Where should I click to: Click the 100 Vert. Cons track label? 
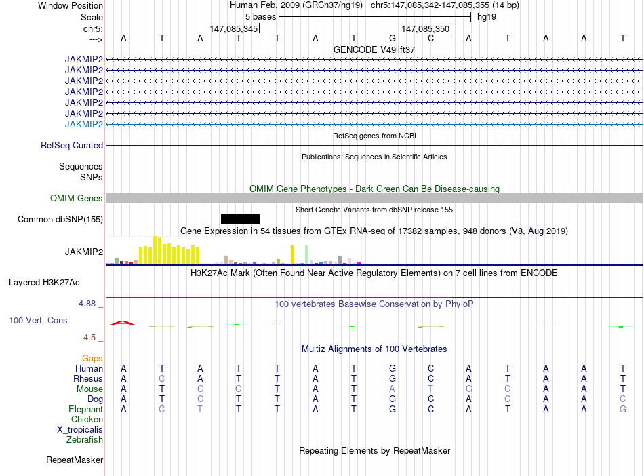[x=38, y=320]
